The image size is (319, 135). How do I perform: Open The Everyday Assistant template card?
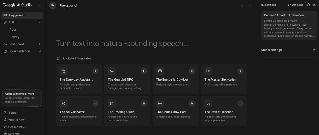(x=79, y=79)
